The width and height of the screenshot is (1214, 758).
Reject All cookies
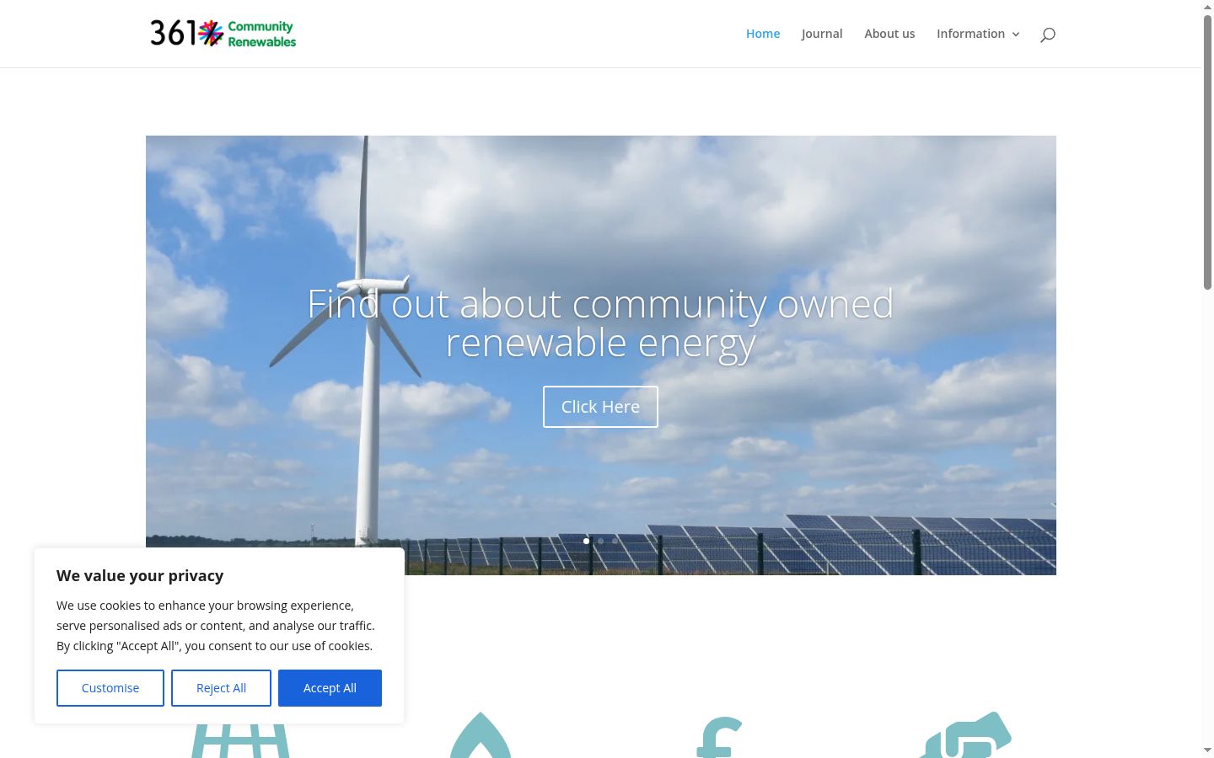coord(221,688)
